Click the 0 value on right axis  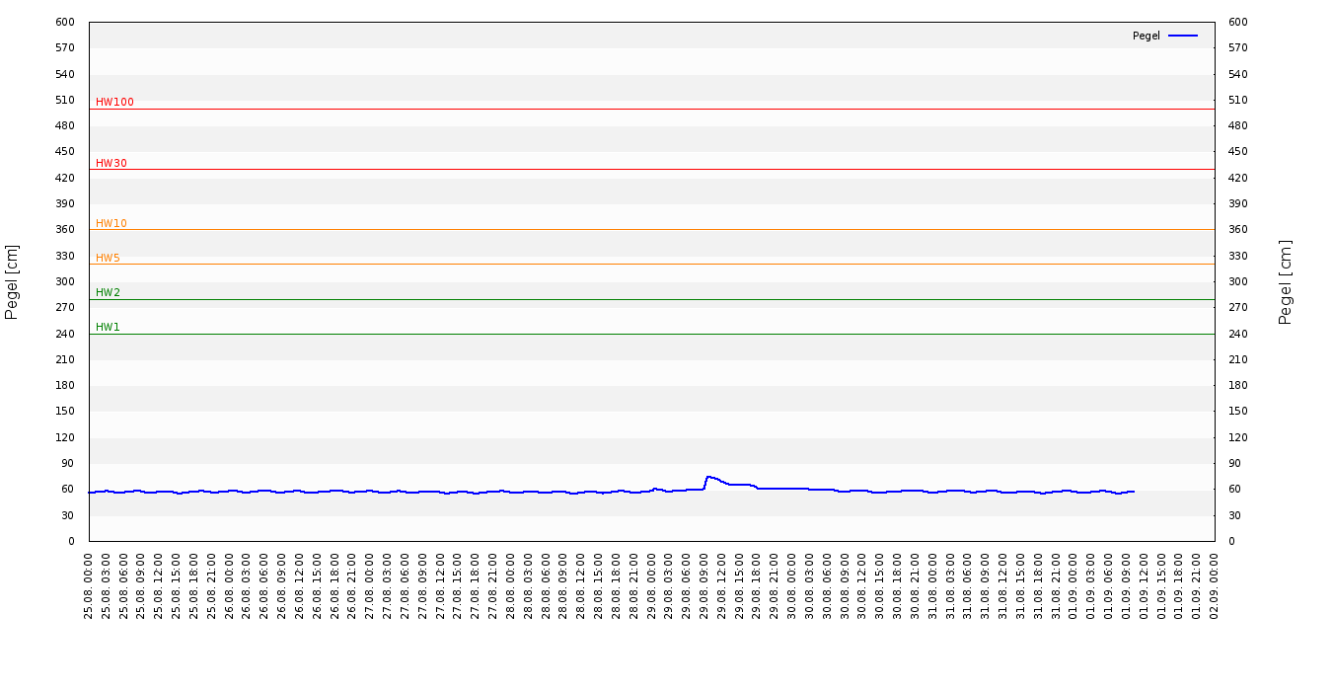coord(1231,541)
